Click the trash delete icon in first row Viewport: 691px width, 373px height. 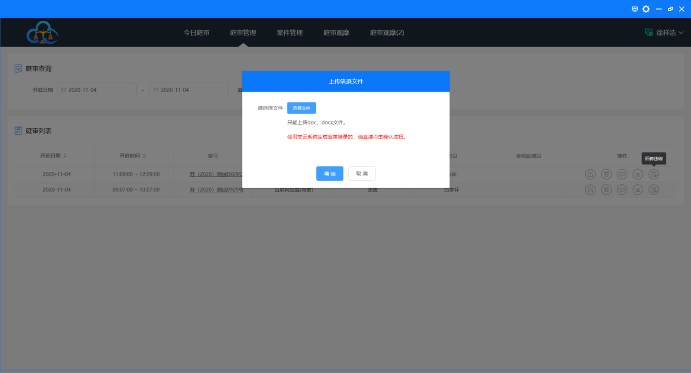(606, 174)
